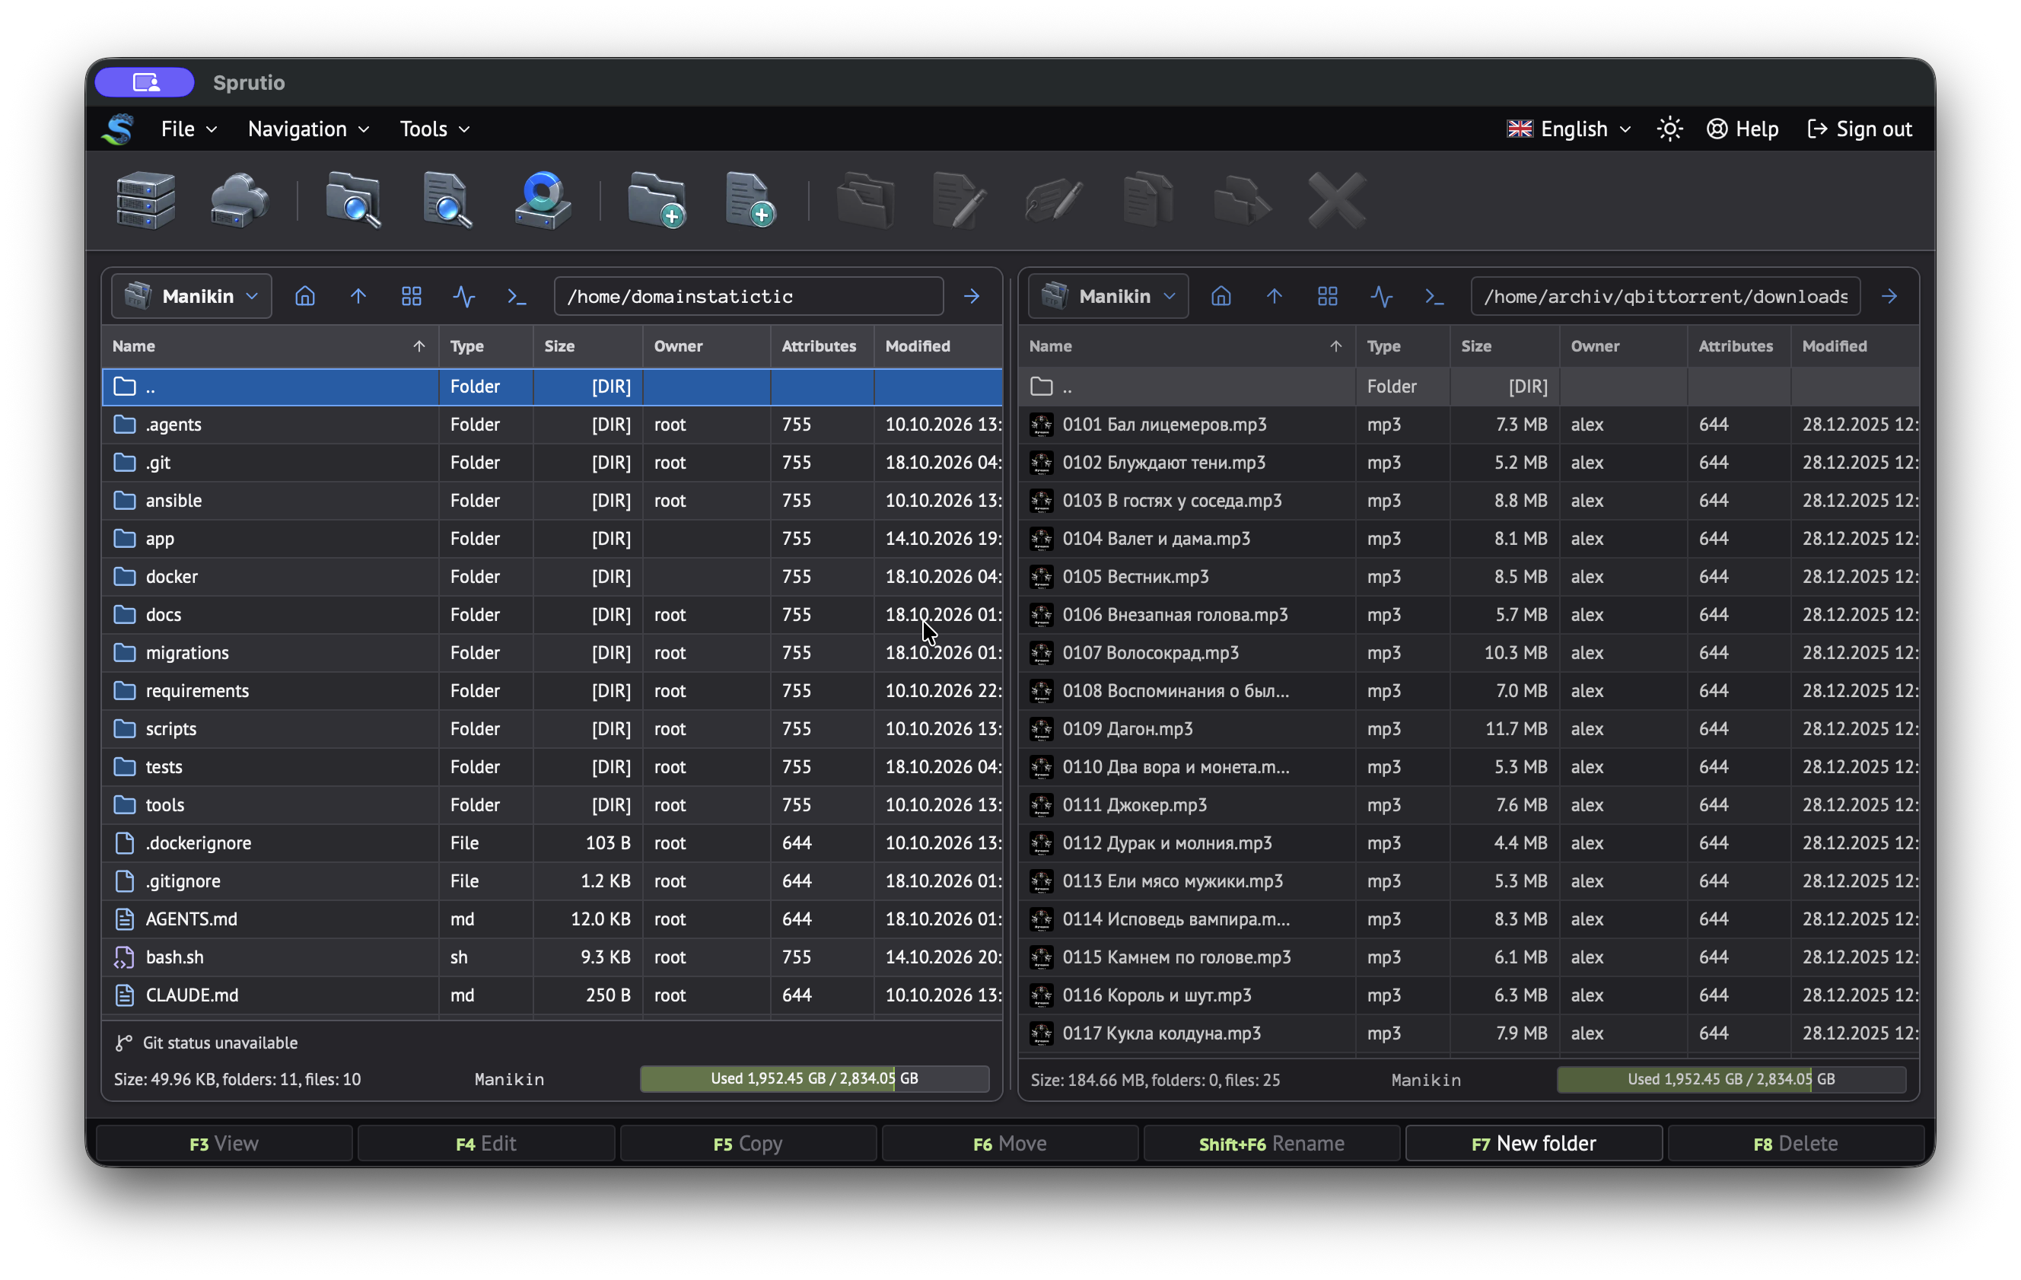
Task: Sort right panel by Name column
Action: click(1186, 345)
